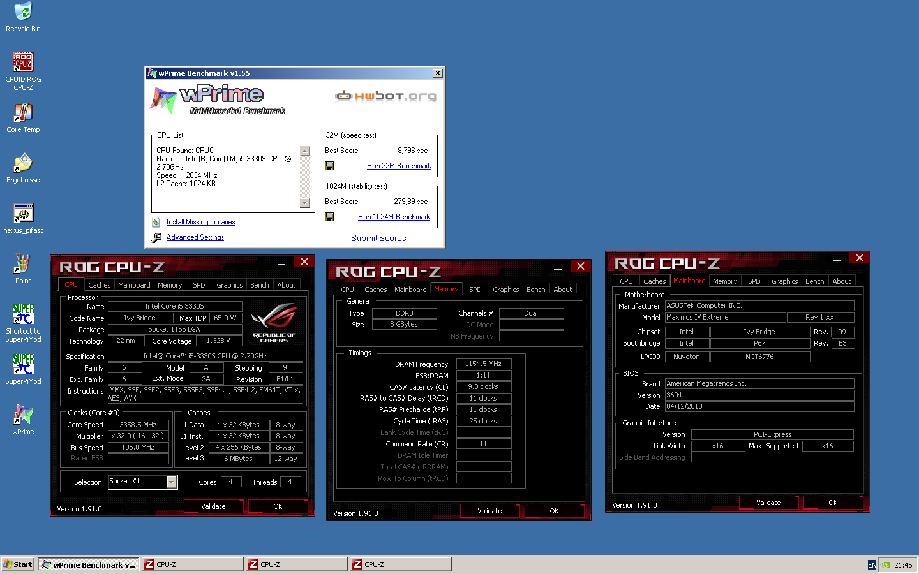This screenshot has width=919, height=574.
Task: Click the Core Voltage 1.328 V field
Action: [x=218, y=341]
